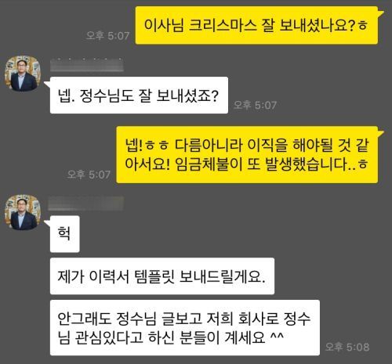Select the 이력서 템플릿 보내드릴게요 bubble

pyautogui.click(x=162, y=276)
